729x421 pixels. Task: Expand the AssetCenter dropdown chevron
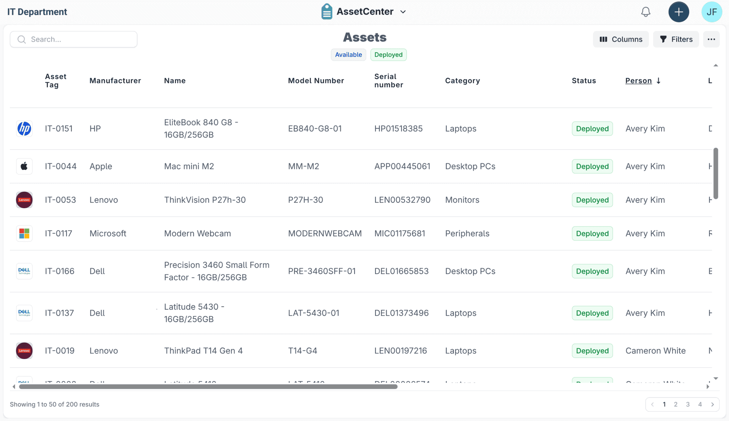pyautogui.click(x=403, y=12)
